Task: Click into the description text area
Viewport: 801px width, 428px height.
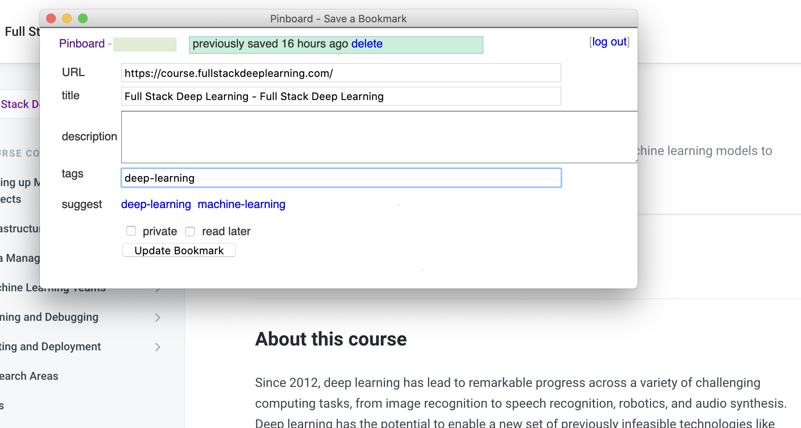Action: pyautogui.click(x=379, y=137)
